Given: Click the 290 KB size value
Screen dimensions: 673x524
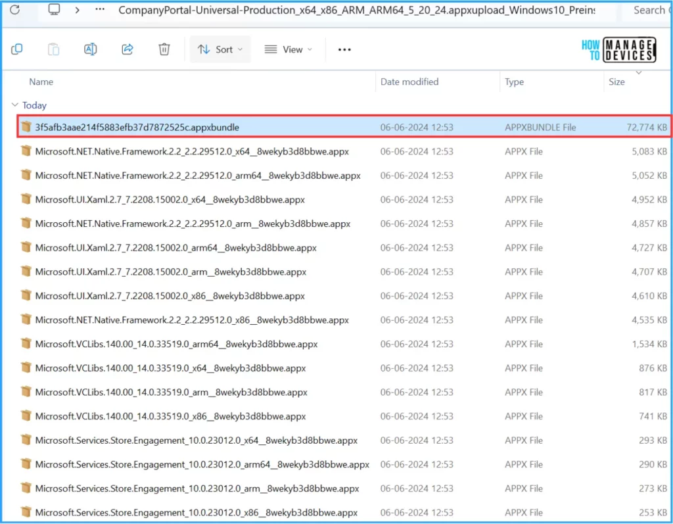Looking at the screenshot, I should (653, 464).
